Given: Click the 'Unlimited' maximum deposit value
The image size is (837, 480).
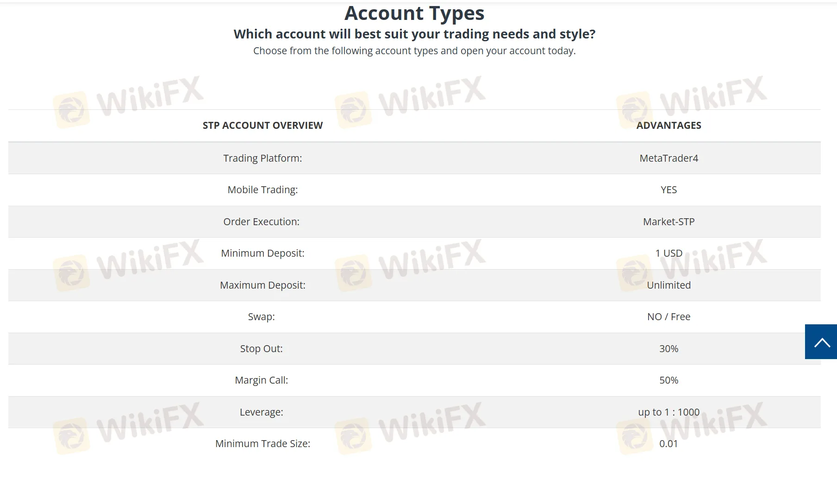Looking at the screenshot, I should click(668, 285).
